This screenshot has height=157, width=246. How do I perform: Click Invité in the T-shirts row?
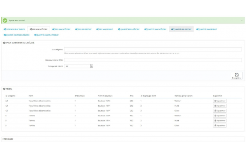click(x=177, y=121)
